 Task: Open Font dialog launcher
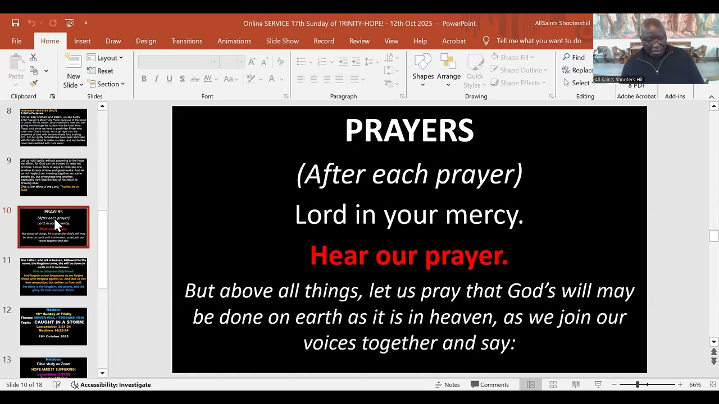click(x=286, y=97)
